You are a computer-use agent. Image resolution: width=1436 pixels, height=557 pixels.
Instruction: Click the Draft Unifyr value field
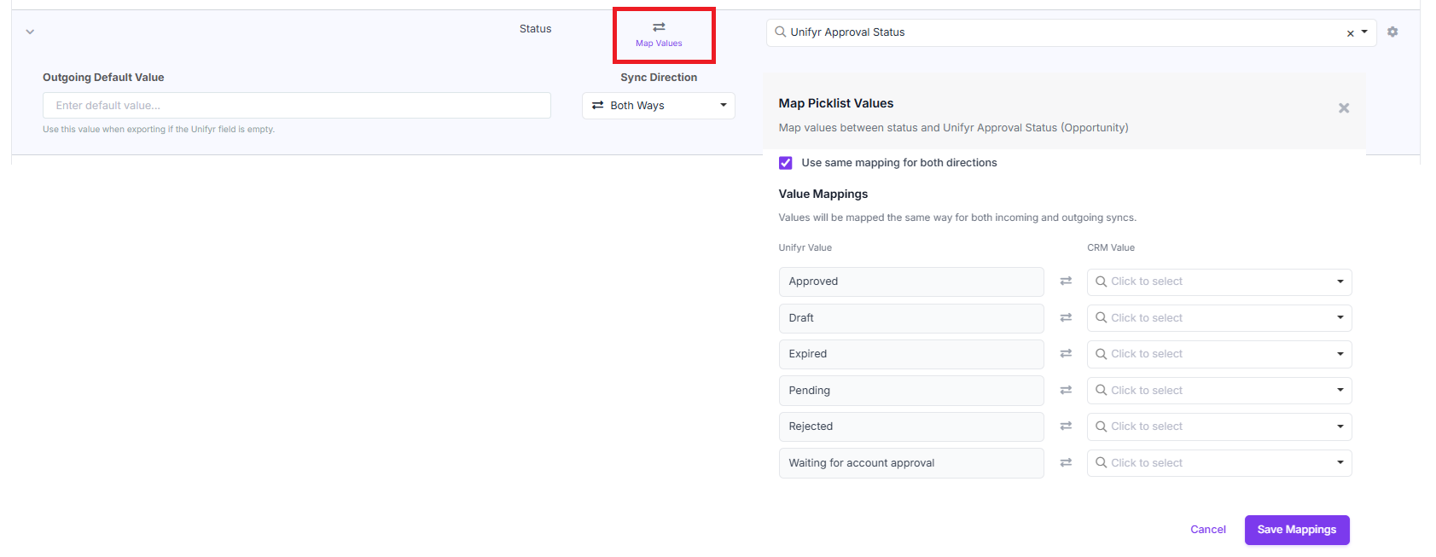911,318
